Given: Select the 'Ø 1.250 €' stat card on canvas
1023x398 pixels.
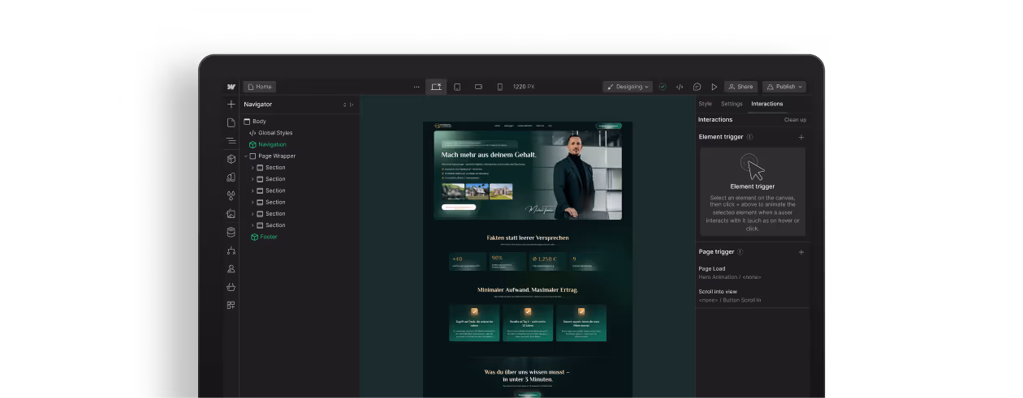Looking at the screenshot, I should [x=547, y=261].
